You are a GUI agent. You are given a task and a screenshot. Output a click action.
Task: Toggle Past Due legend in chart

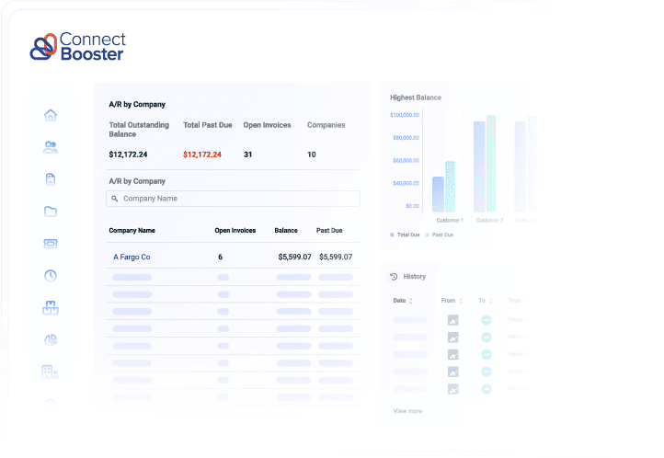439,235
